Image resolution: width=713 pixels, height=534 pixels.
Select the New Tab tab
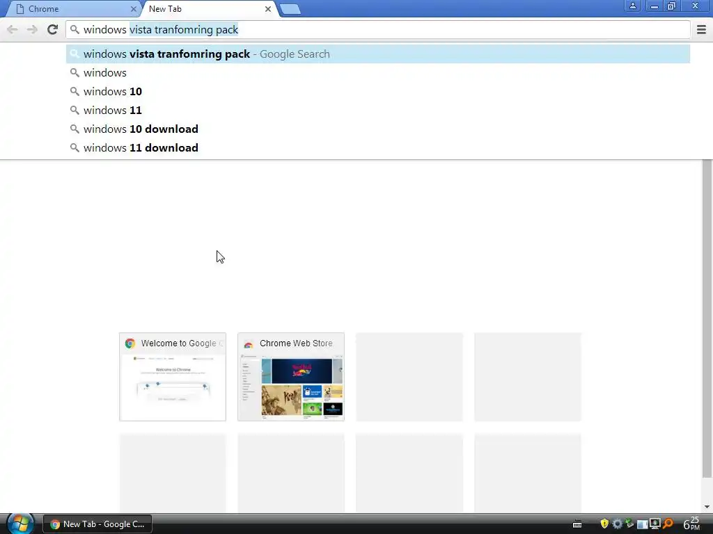click(208, 9)
